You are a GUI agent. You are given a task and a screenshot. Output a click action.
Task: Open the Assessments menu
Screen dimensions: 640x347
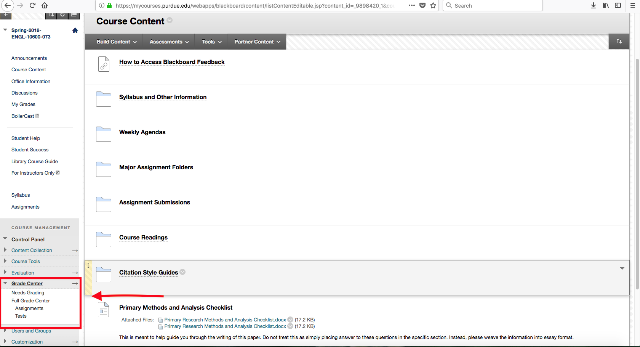(169, 42)
